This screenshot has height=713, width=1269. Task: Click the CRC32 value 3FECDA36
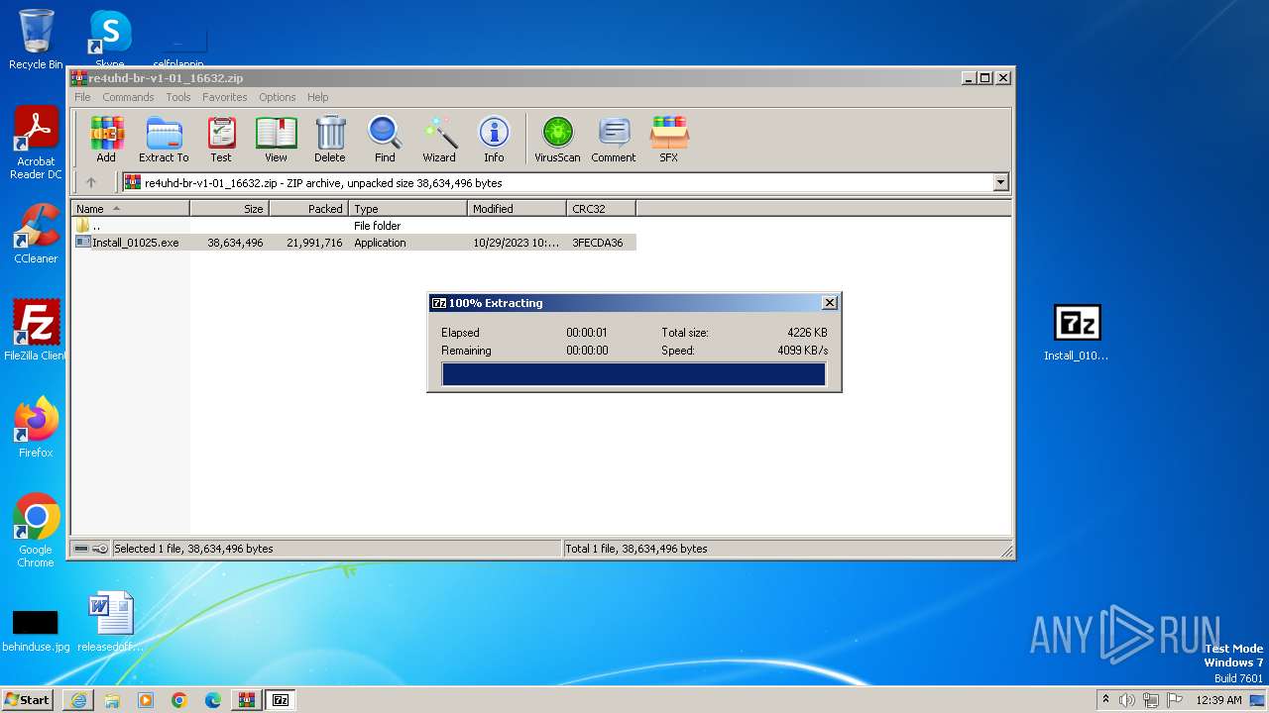[x=598, y=243]
